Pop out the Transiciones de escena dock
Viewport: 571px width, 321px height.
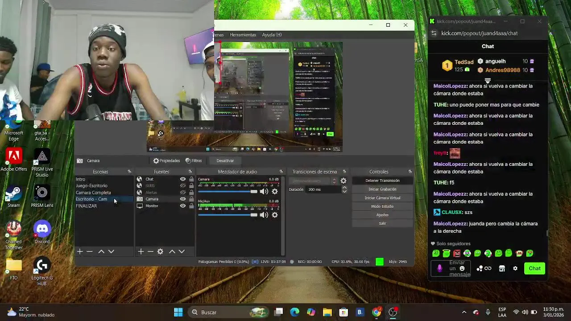click(344, 172)
